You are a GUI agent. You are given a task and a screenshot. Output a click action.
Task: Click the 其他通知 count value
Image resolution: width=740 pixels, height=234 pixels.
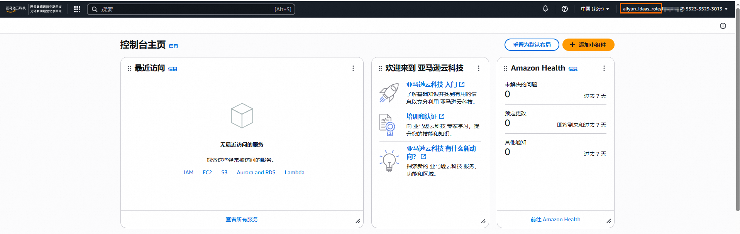point(508,152)
